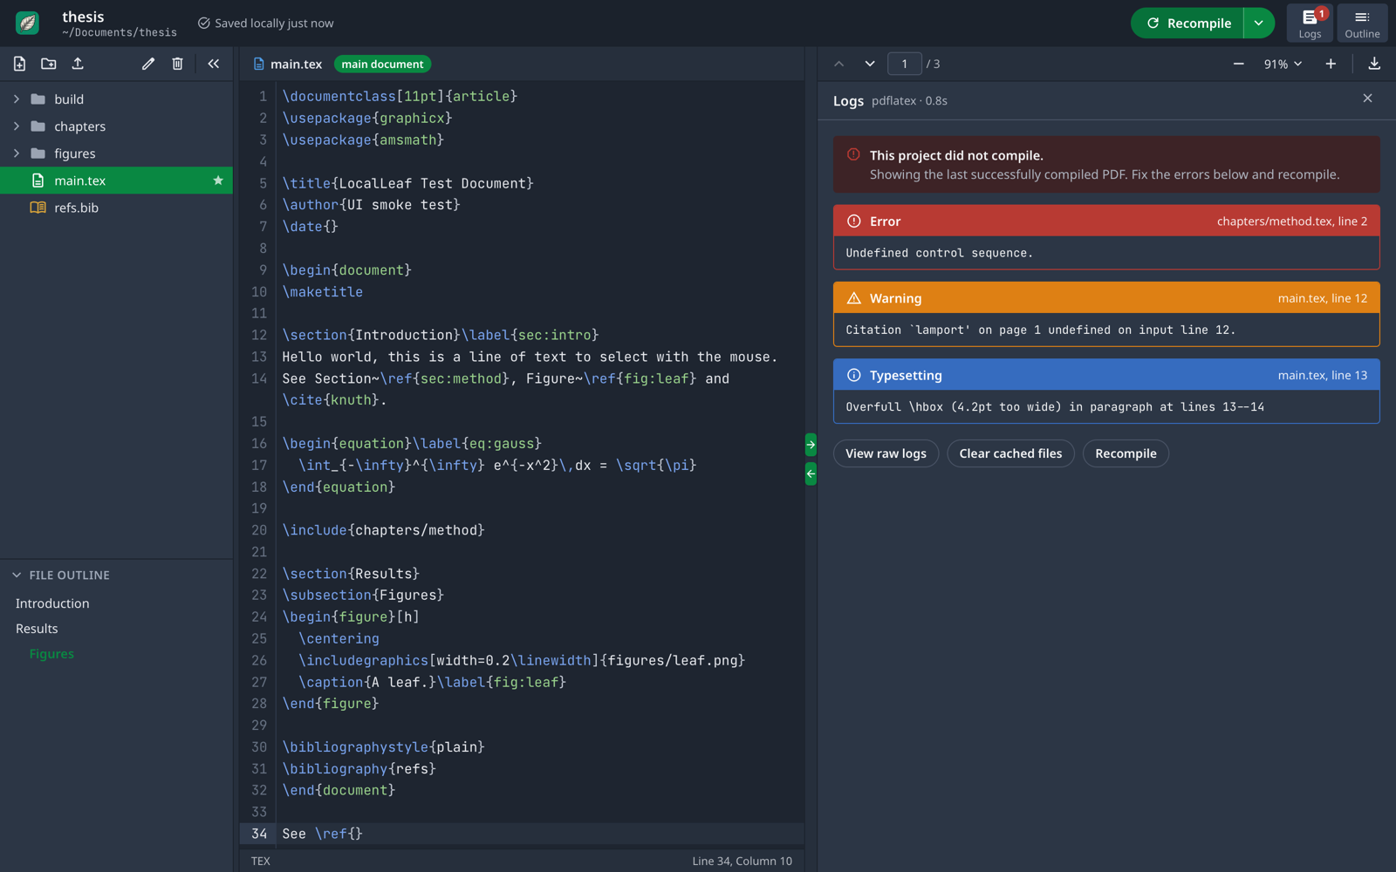Image resolution: width=1396 pixels, height=872 pixels.
Task: Click the new folder icon
Action: tap(49, 64)
